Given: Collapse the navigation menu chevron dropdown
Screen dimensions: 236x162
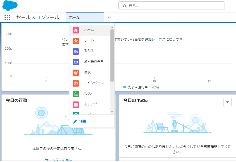Looking at the screenshot, I should point(109,18).
